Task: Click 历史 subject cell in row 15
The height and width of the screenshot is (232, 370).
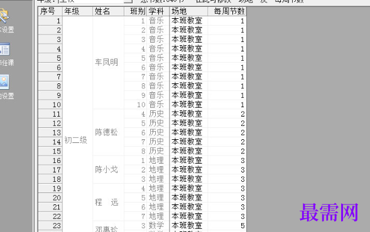Action: pyautogui.click(x=158, y=151)
